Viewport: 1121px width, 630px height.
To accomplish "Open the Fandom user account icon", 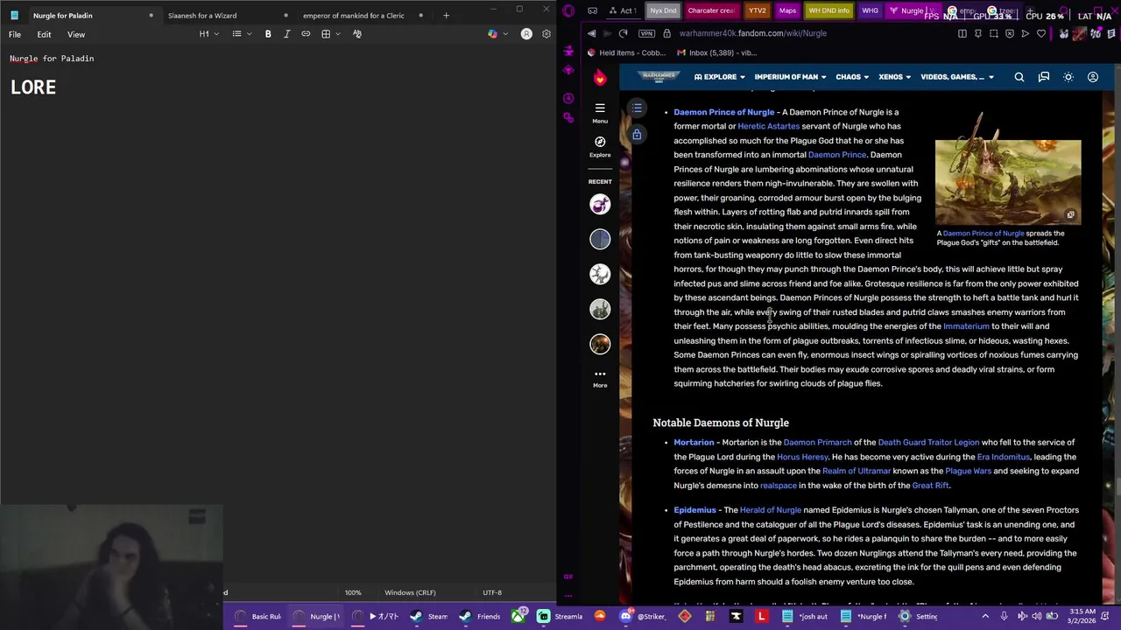I will click(1093, 77).
